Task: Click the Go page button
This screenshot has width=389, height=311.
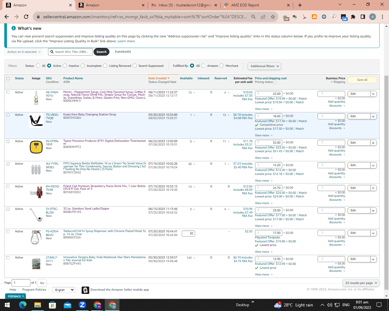Action: pos(42,283)
